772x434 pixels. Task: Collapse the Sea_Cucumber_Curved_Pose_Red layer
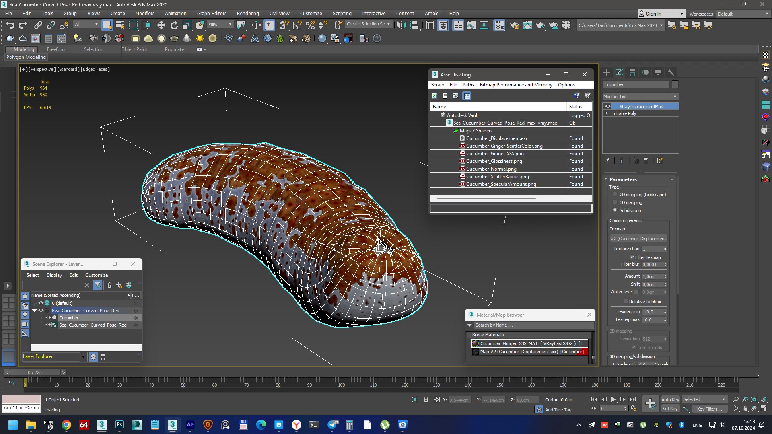pos(34,311)
